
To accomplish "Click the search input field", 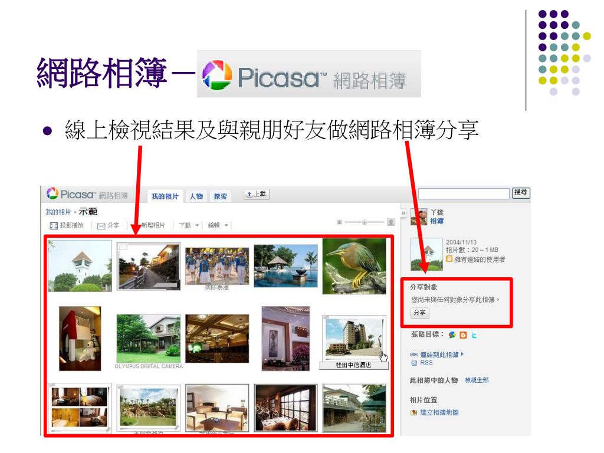I will click(x=464, y=193).
